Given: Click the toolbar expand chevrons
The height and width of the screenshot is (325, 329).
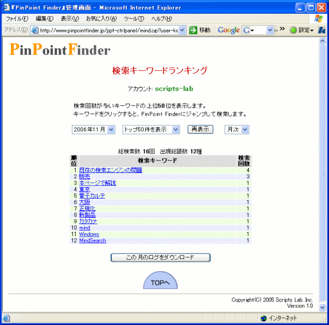Looking at the screenshot, I should (282, 29).
